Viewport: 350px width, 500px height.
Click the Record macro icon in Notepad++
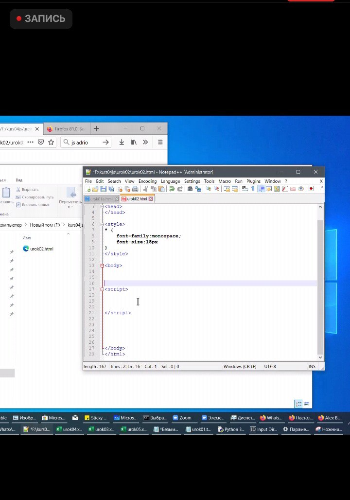click(311, 189)
